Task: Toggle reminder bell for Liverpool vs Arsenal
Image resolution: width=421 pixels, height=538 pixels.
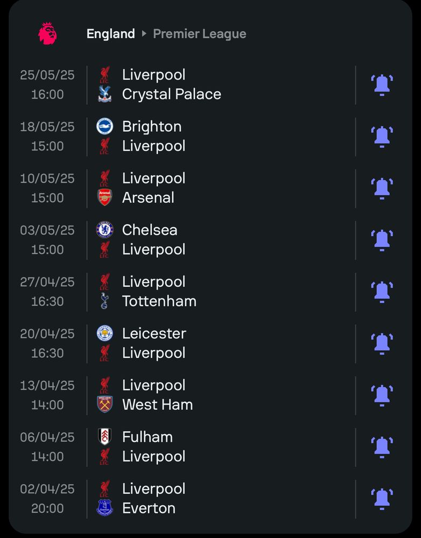Action: coord(382,188)
